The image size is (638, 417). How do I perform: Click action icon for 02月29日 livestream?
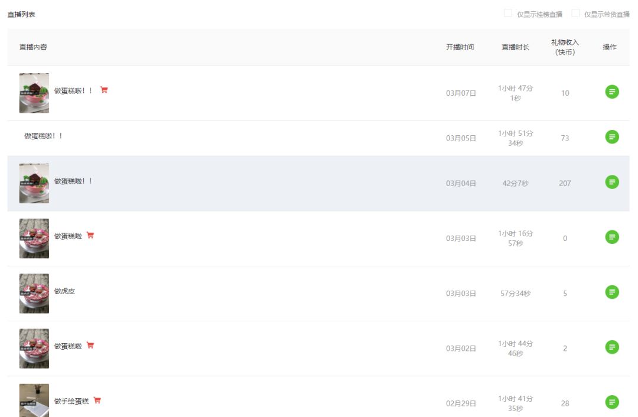612,402
